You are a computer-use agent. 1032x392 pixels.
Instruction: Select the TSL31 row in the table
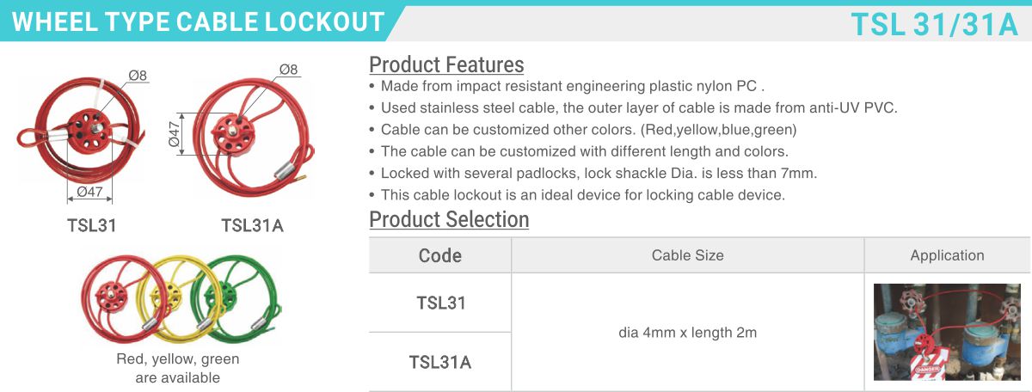coord(440,303)
